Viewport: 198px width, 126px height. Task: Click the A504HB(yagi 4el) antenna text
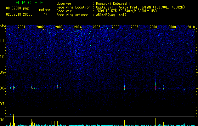[x=111, y=15]
